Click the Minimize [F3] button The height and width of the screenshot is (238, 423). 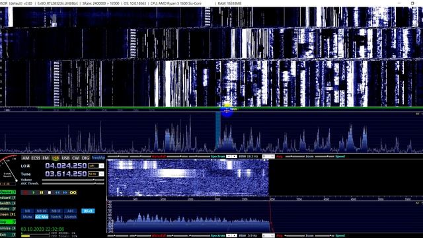point(8,228)
